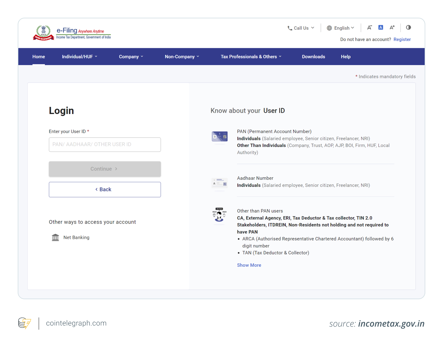Click the cointelegraph.com text

(76, 323)
